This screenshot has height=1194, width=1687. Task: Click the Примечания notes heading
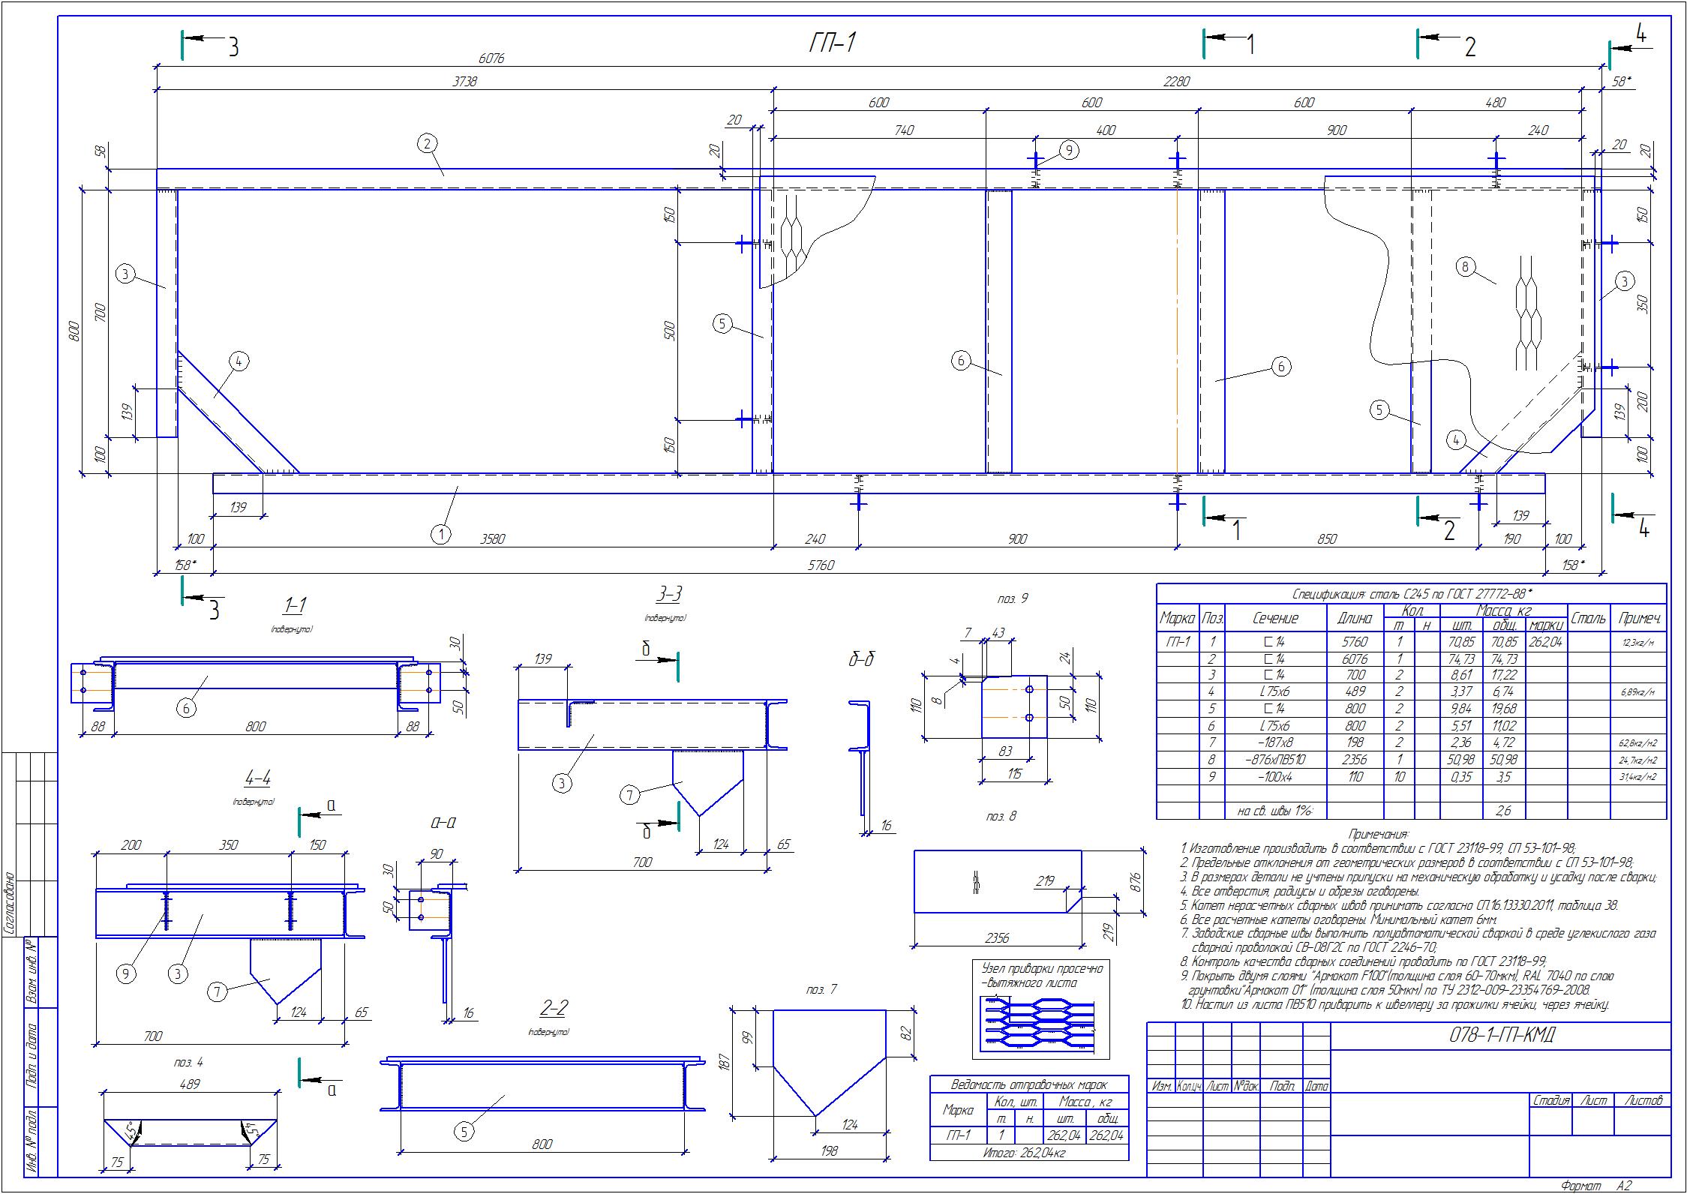pos(1379,834)
